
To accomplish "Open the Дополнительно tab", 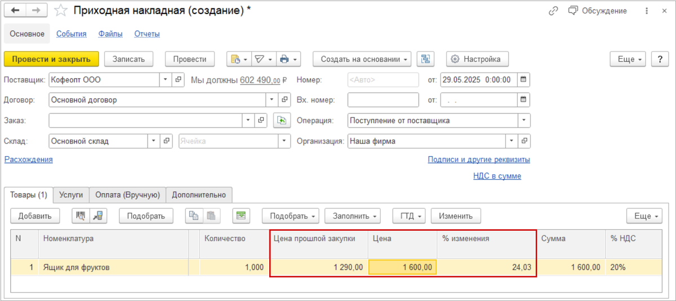I will (x=199, y=195).
